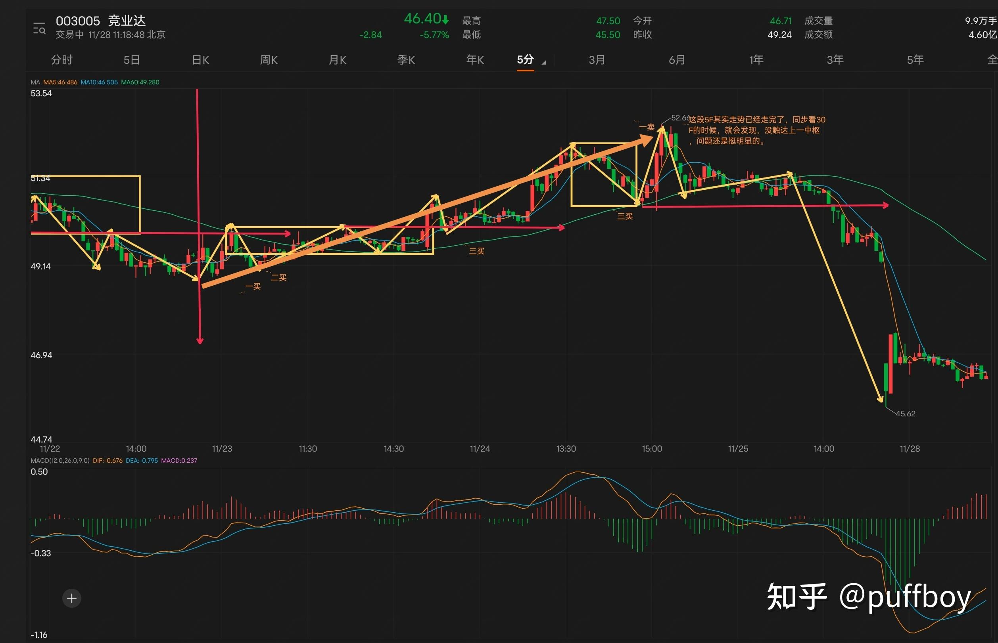
Task: Click the price change -2.84
Action: (x=370, y=34)
